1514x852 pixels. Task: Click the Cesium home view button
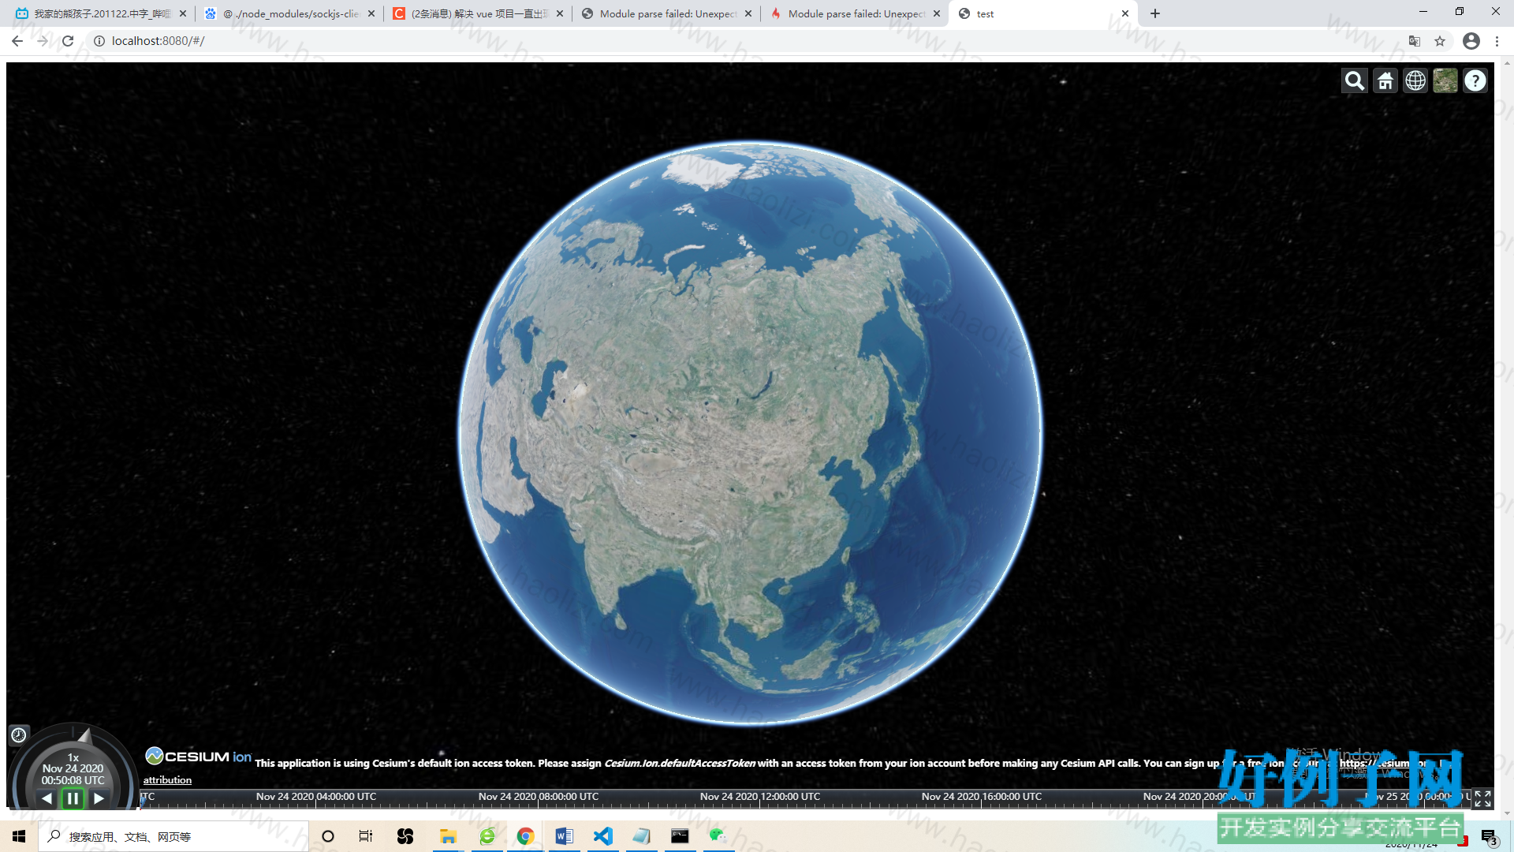pos(1385,80)
